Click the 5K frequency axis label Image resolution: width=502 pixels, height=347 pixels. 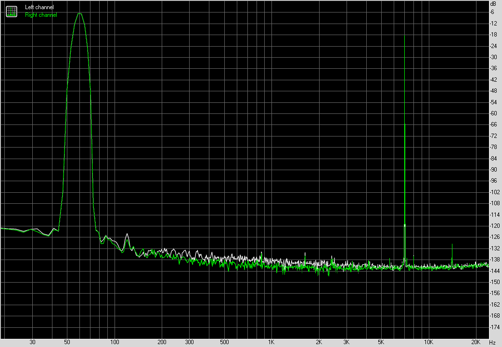[x=381, y=342]
